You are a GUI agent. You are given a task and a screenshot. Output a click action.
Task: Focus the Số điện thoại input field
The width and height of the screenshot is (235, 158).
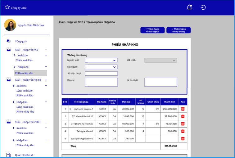point(101,74)
